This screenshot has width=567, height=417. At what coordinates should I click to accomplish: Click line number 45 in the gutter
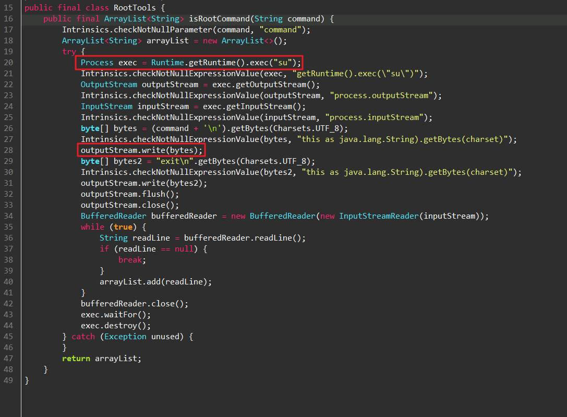(x=8, y=336)
